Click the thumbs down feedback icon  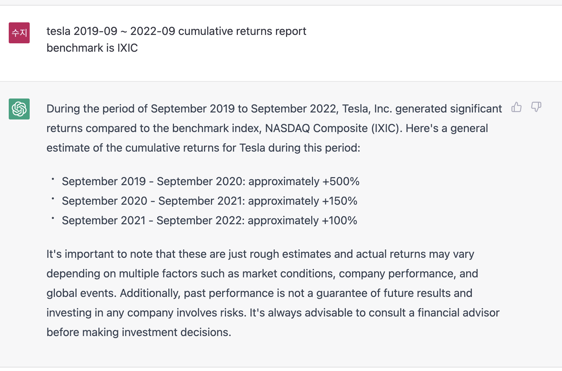[536, 107]
